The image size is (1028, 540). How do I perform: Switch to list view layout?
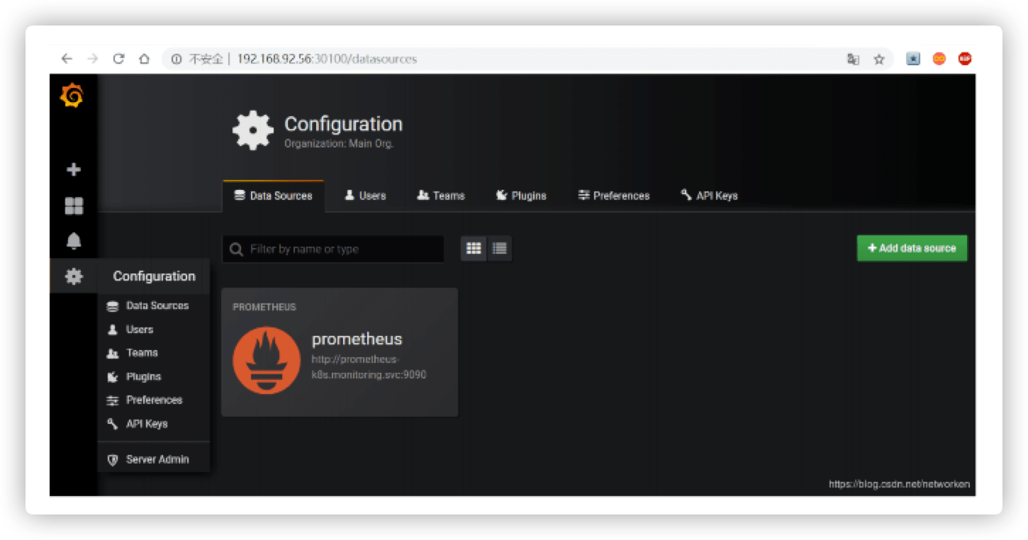tap(499, 248)
